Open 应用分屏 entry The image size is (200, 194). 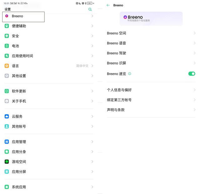(x=49, y=171)
